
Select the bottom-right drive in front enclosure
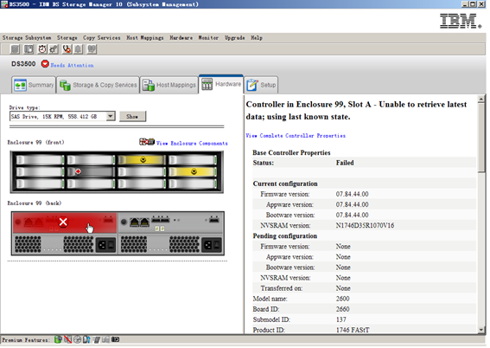click(x=193, y=184)
